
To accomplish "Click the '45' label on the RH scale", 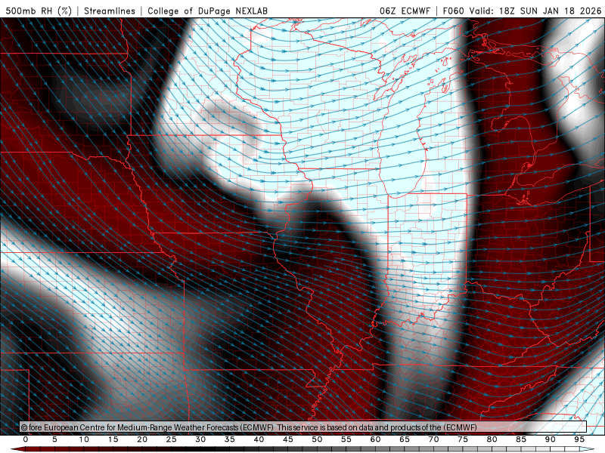I will tap(288, 439).
